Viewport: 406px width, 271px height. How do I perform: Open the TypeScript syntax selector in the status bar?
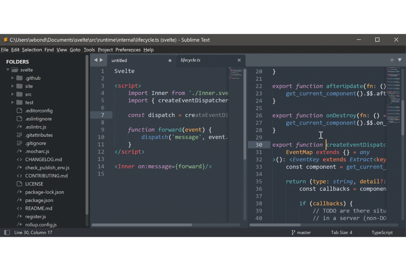(x=382, y=232)
